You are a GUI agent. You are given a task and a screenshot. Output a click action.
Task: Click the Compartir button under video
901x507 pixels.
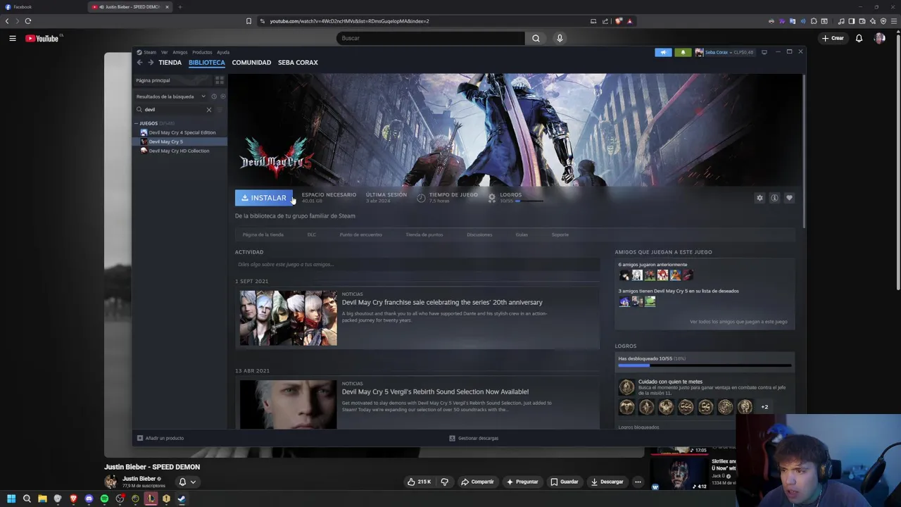pyautogui.click(x=477, y=482)
